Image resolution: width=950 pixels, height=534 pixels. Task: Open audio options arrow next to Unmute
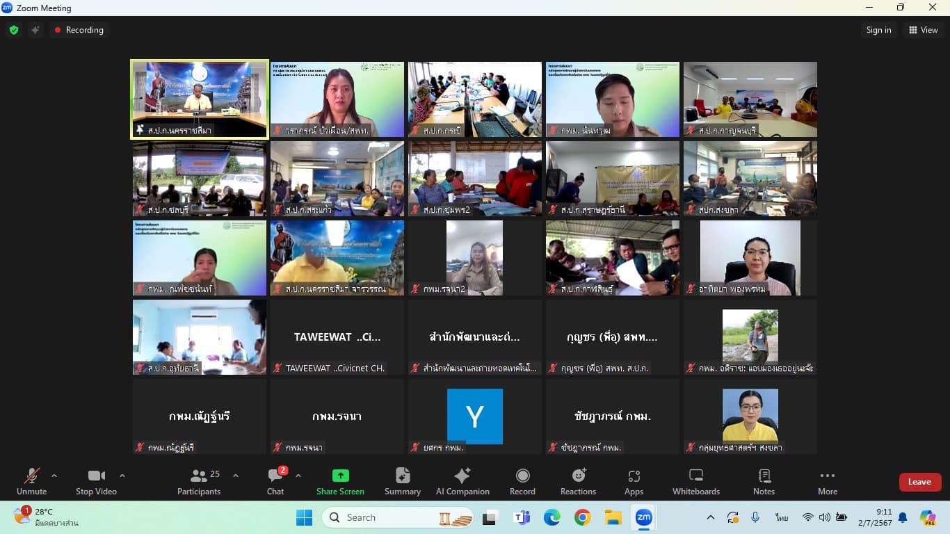tap(54, 476)
